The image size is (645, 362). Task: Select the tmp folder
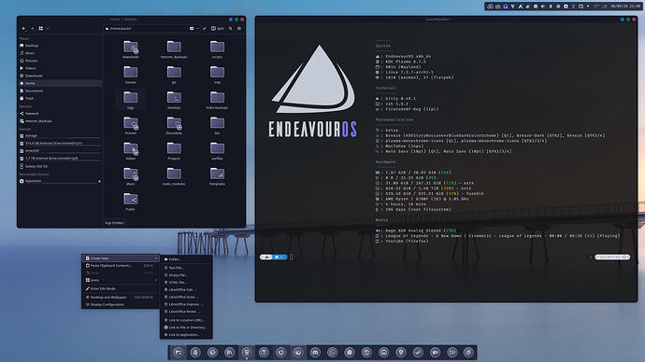217,75
